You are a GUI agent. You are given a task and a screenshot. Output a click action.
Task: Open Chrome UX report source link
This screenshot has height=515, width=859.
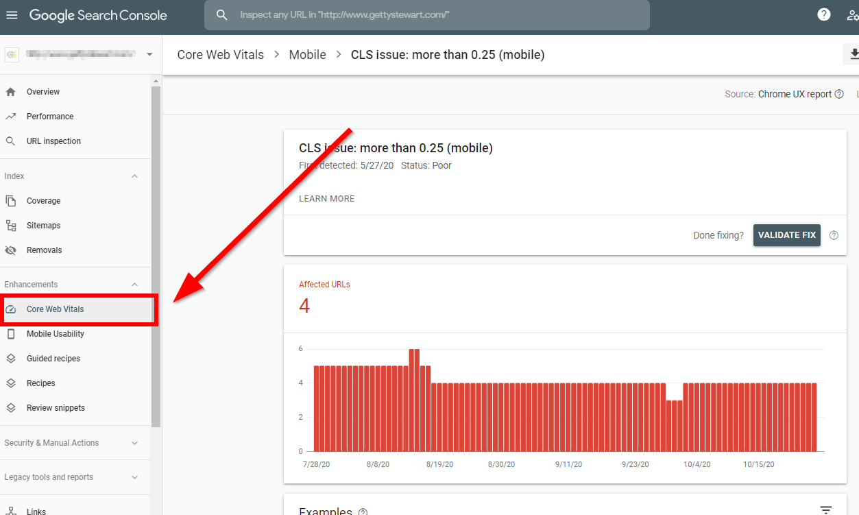pyautogui.click(x=795, y=94)
